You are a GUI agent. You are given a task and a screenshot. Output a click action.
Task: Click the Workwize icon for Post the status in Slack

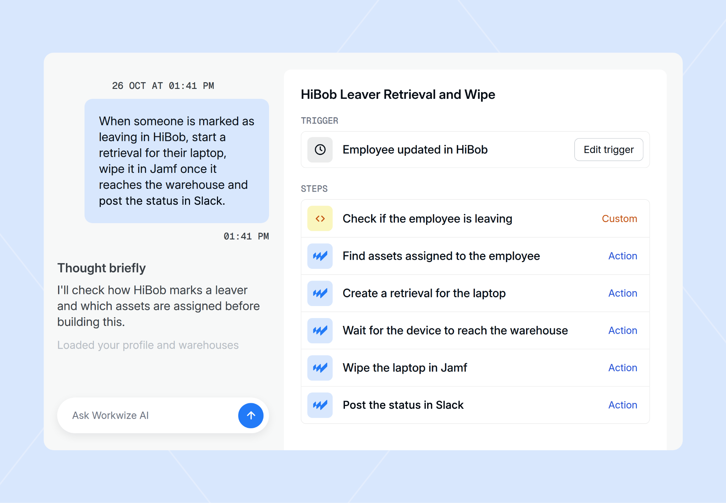click(x=320, y=405)
